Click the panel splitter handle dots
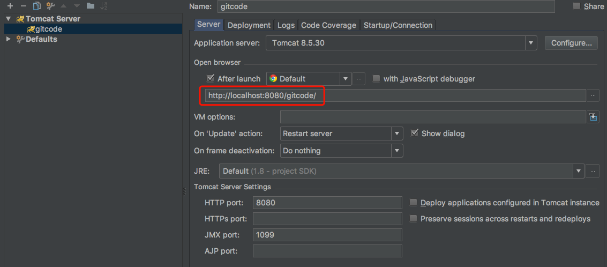The image size is (607, 267). click(x=185, y=192)
